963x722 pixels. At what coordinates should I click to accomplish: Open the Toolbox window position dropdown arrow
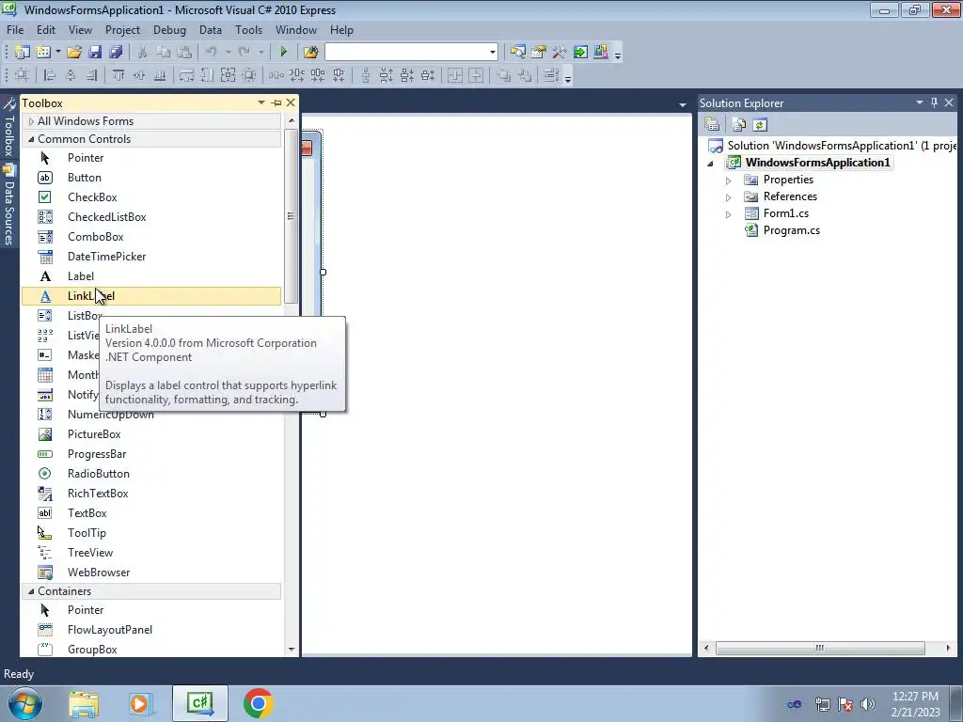(x=261, y=102)
